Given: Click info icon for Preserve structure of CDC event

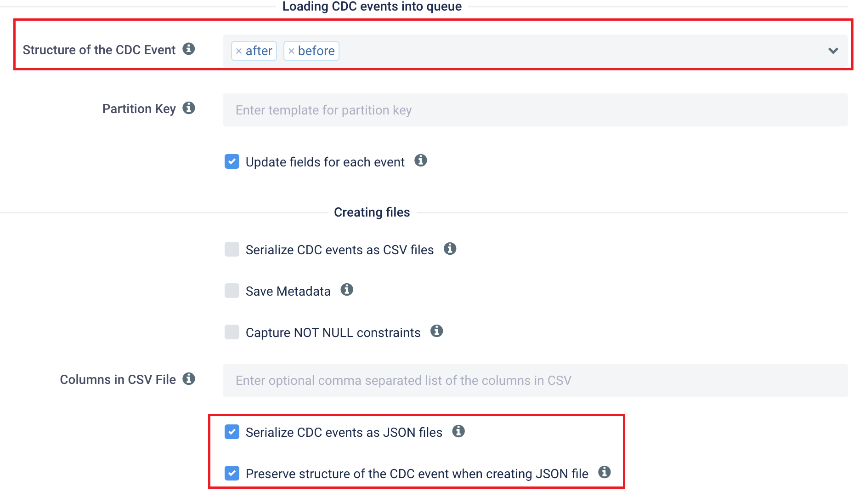Looking at the screenshot, I should [x=605, y=472].
